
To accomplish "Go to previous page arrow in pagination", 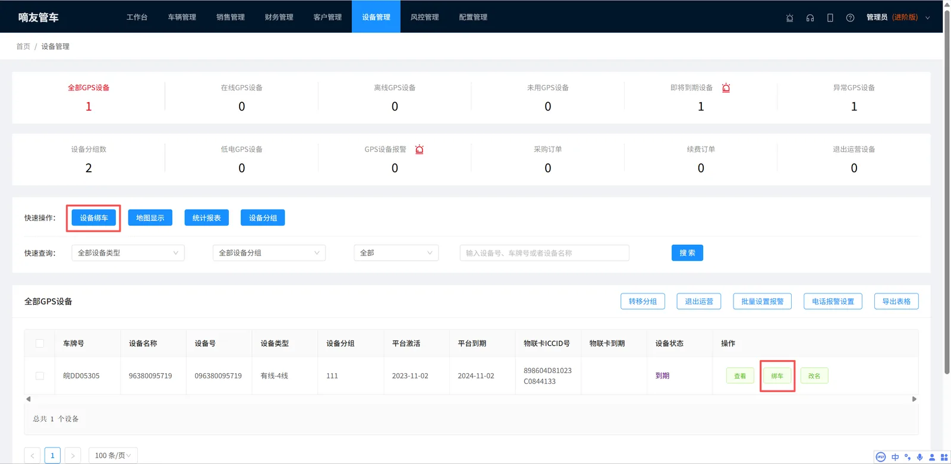I will 32,456.
